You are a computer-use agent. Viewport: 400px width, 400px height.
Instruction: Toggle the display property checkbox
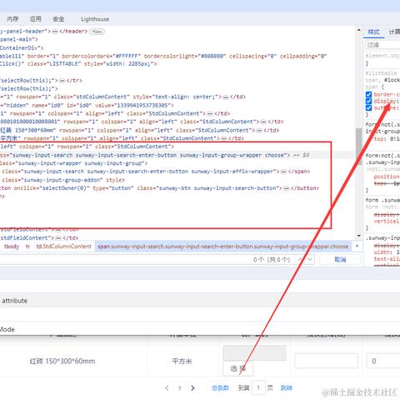pos(368,101)
